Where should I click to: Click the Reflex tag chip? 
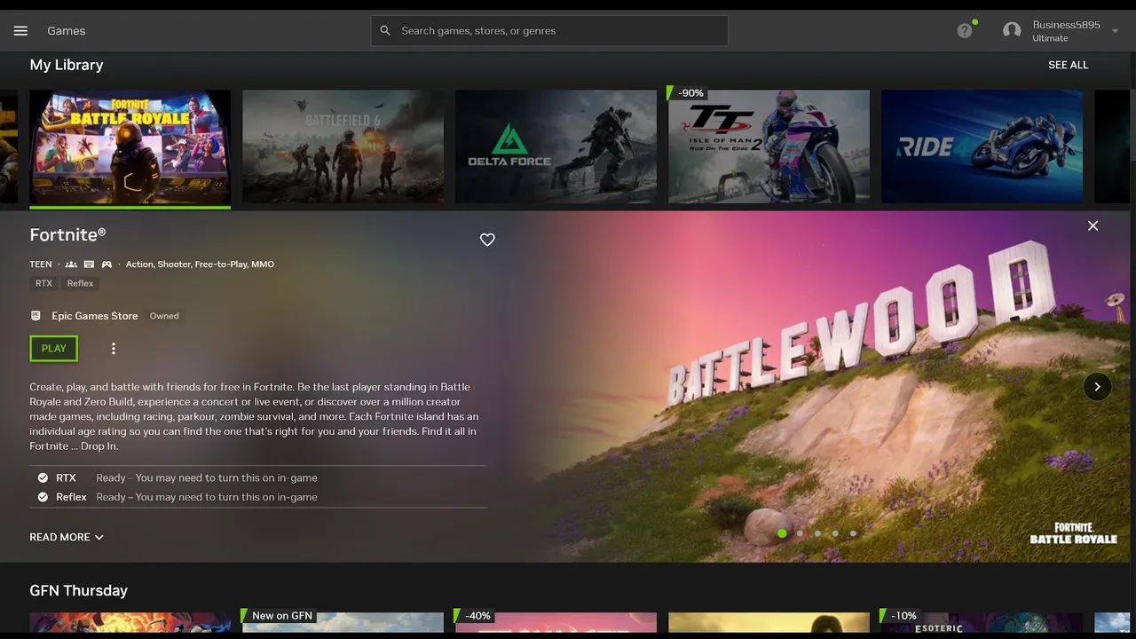point(80,283)
